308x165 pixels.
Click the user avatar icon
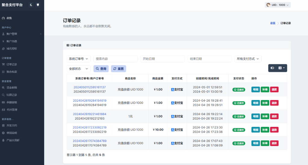tap(268, 5)
